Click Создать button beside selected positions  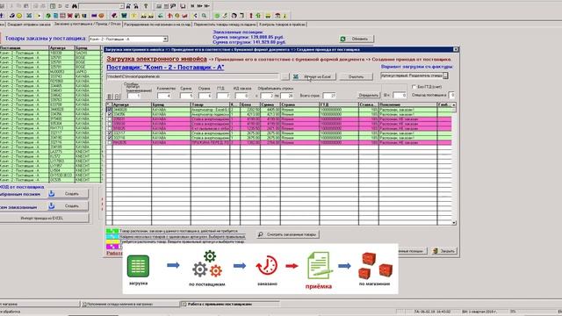pos(68,194)
